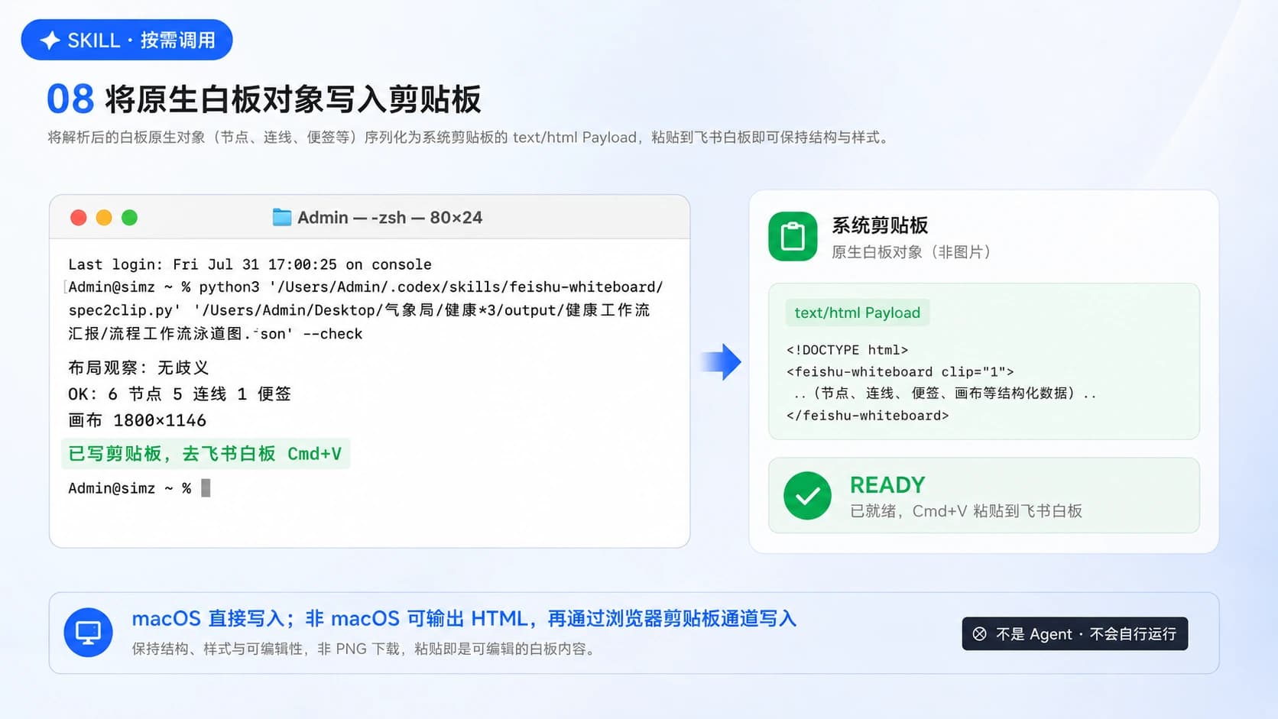Image resolution: width=1278 pixels, height=719 pixels.
Task: Click the code line '<!DOCTYPE html>'
Action: tap(847, 350)
